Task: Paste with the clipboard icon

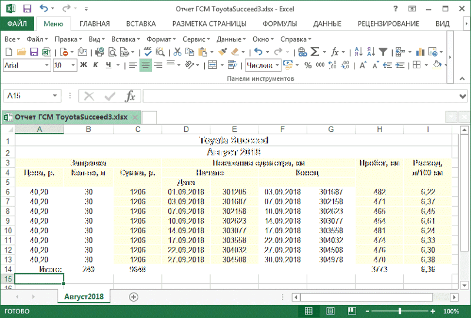Action: (203, 52)
